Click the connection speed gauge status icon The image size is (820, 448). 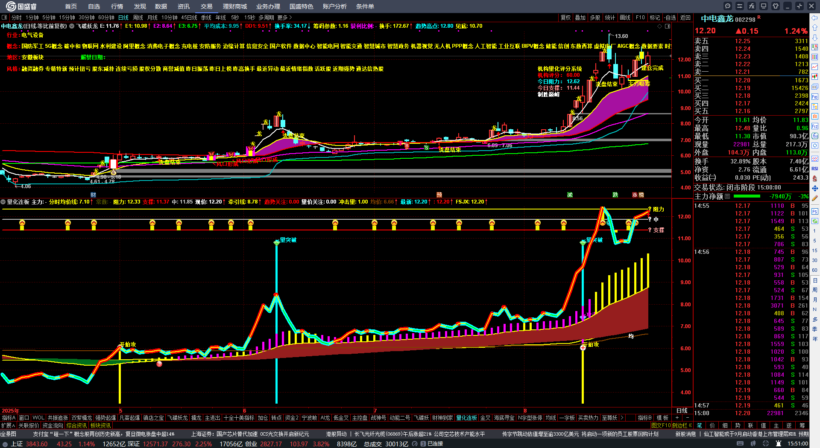[415, 444]
